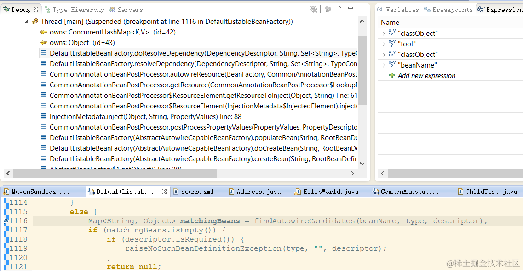Click the key icon beside owns: Object
The image size is (523, 271).
click(x=44, y=43)
